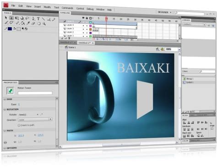This screenshot has height=168, width=217.
Task: Select the black arrow Selection tool
Action: click(6, 17)
